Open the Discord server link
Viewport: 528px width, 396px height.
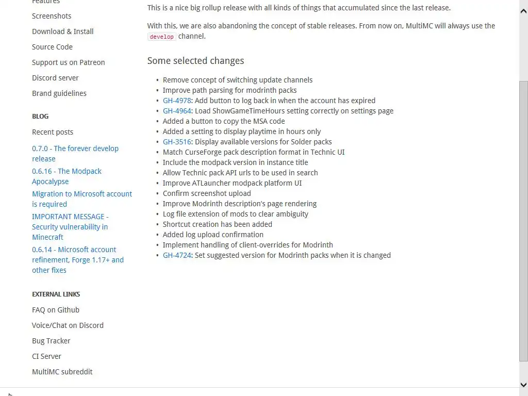55,78
